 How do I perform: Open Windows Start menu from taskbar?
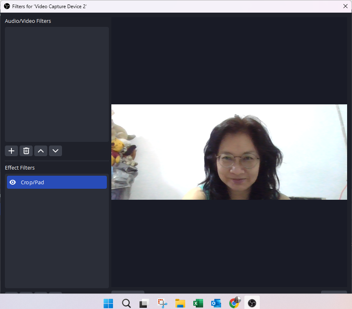[108, 303]
